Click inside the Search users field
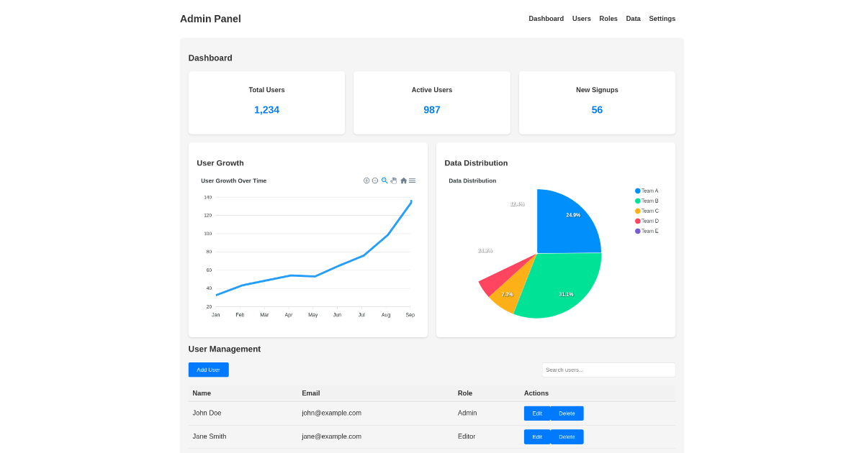This screenshot has width=864, height=453. [608, 370]
